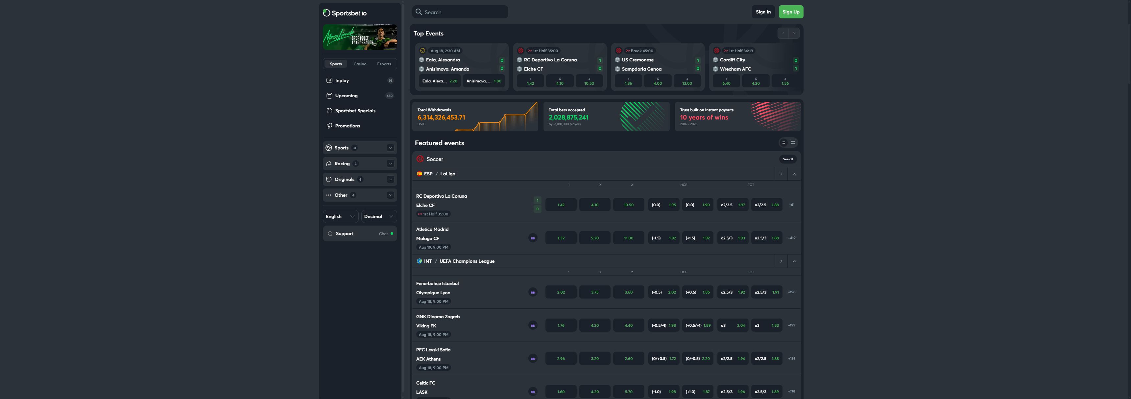Open the Upcoming menu item

(360, 96)
